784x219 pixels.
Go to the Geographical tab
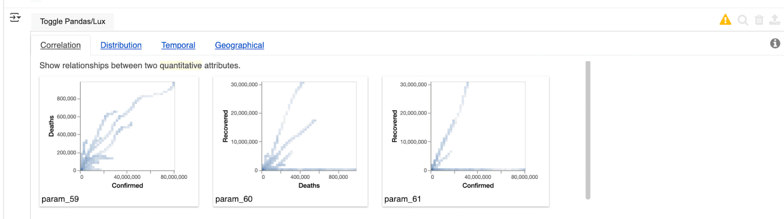239,45
